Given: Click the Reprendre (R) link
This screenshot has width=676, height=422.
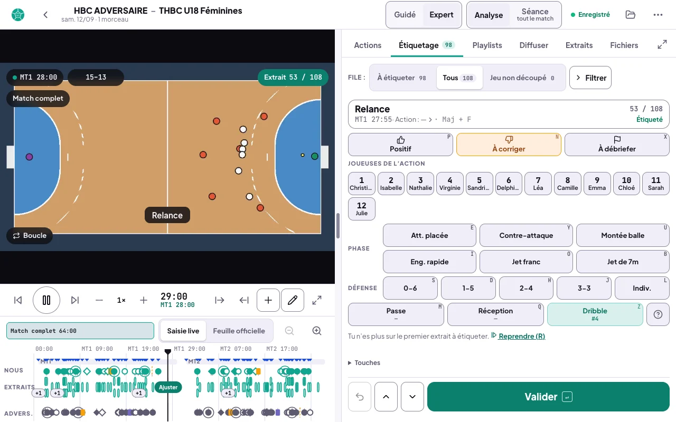Looking at the screenshot, I should pyautogui.click(x=522, y=336).
